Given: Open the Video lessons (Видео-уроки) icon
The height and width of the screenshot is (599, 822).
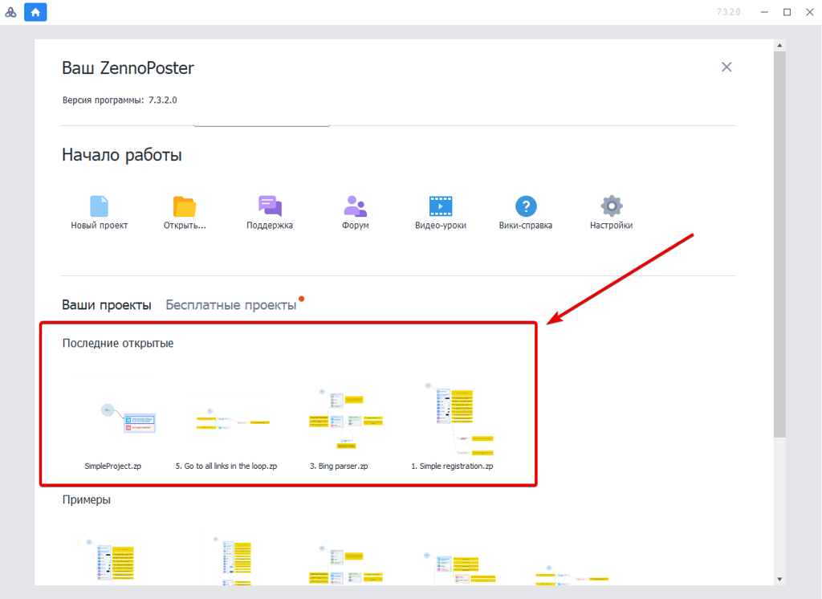Looking at the screenshot, I should click(x=440, y=206).
